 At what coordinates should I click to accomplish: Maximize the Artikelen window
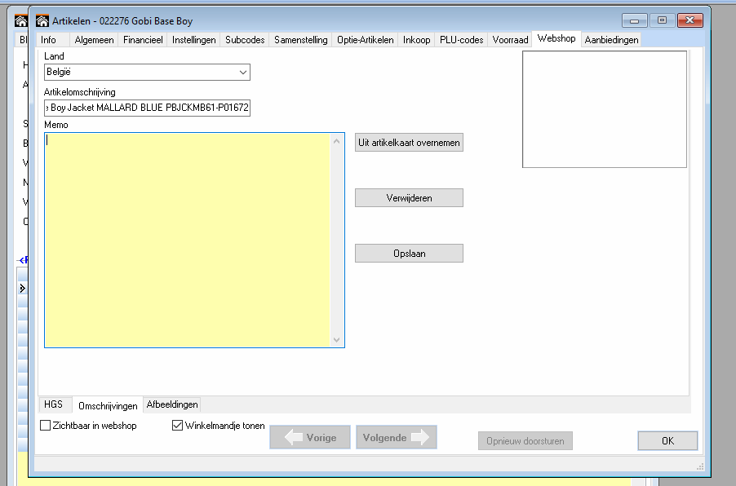click(662, 20)
